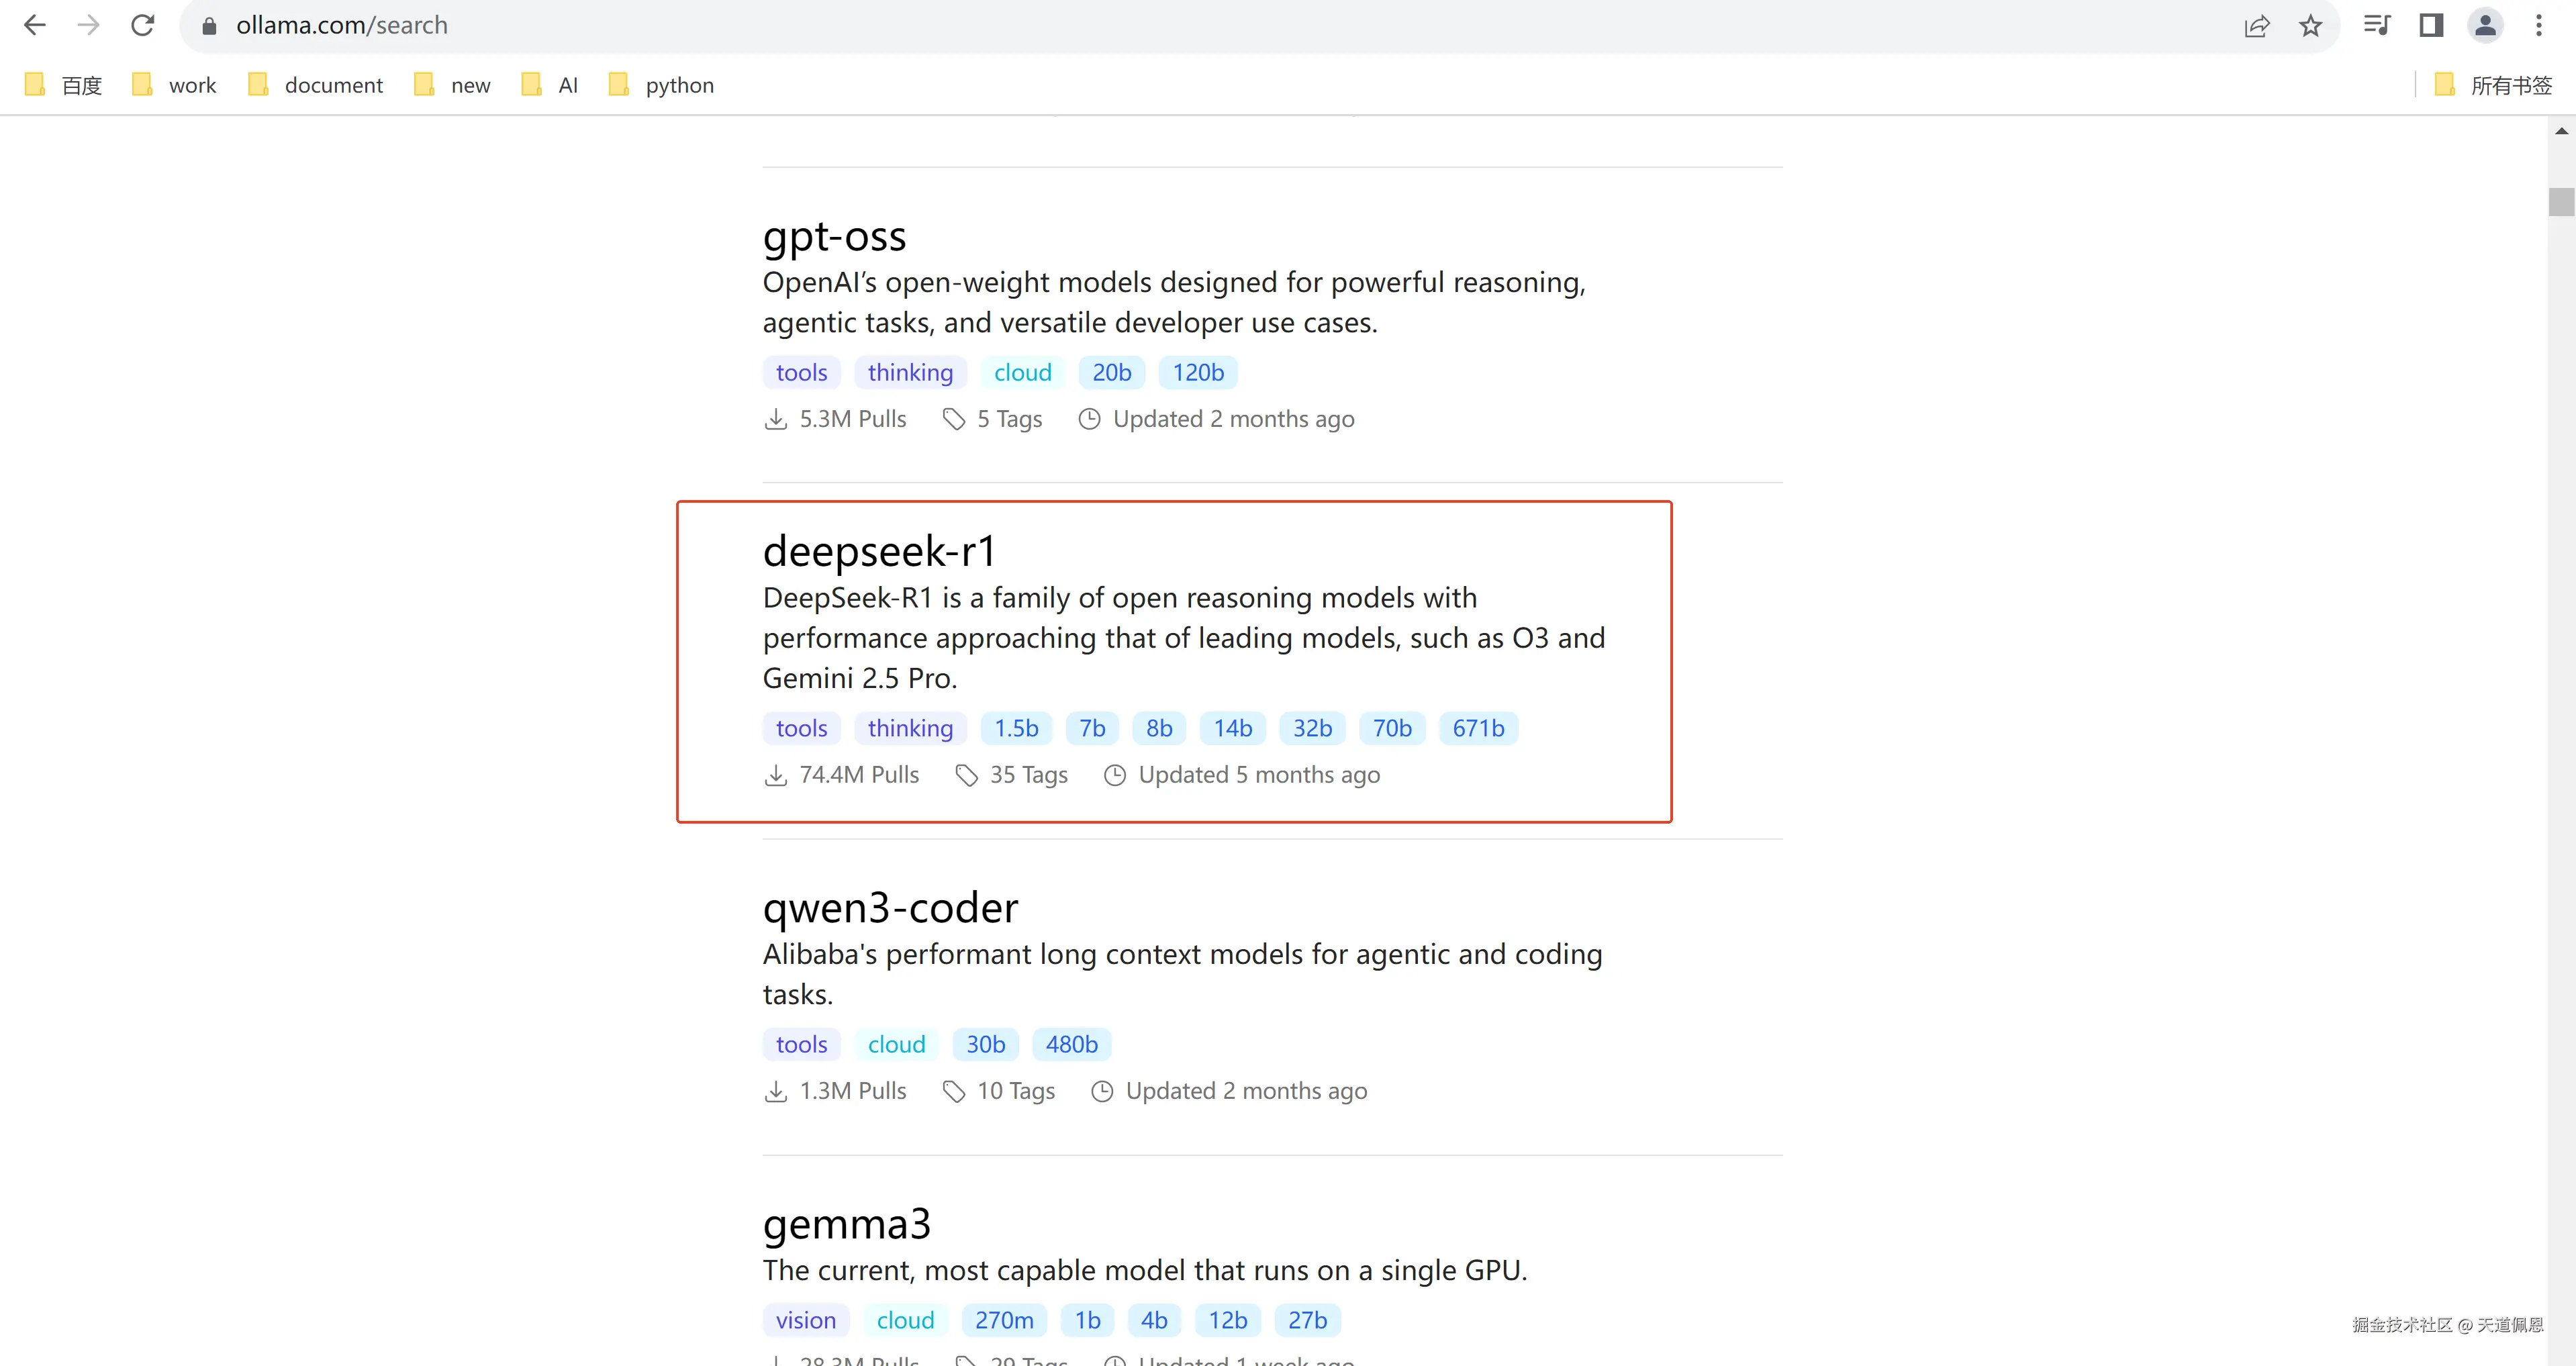Open the gpt-oss model link

pos(834,236)
